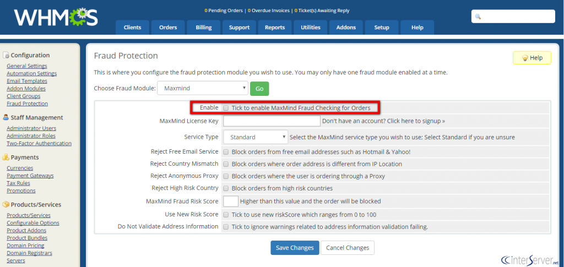Viewport: 564px width, 267px height.
Task: Open the Support menu tab
Action: tap(239, 28)
